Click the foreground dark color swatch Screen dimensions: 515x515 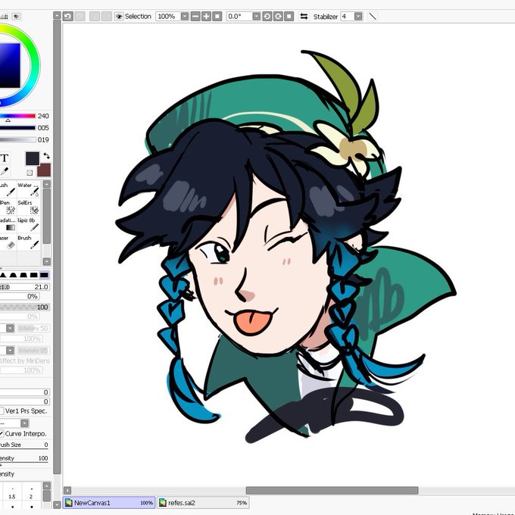pyautogui.click(x=33, y=158)
